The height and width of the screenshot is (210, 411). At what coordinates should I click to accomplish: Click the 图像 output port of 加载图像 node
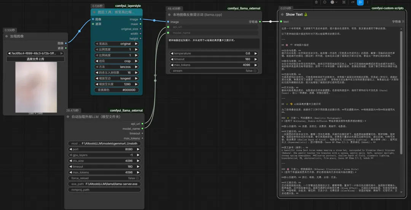tap(66, 43)
